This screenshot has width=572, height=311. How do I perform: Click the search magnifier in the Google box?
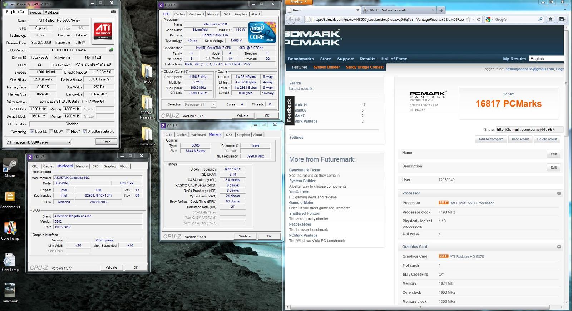[x=540, y=19]
